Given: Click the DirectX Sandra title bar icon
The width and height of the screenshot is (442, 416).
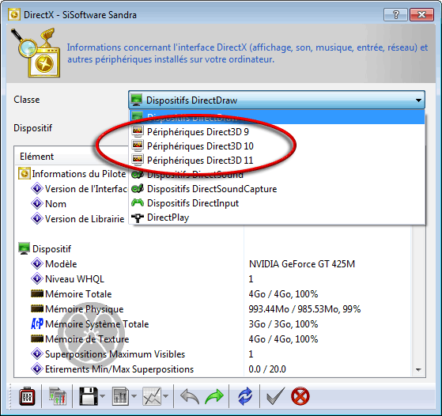Looking at the screenshot, I should 14,15.
